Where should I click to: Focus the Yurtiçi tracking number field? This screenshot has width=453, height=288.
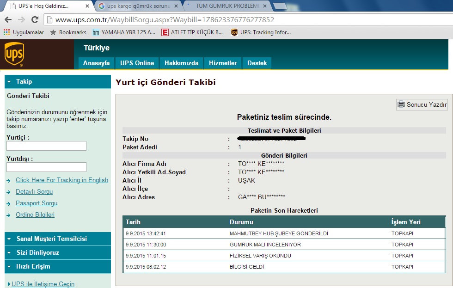(x=46, y=146)
